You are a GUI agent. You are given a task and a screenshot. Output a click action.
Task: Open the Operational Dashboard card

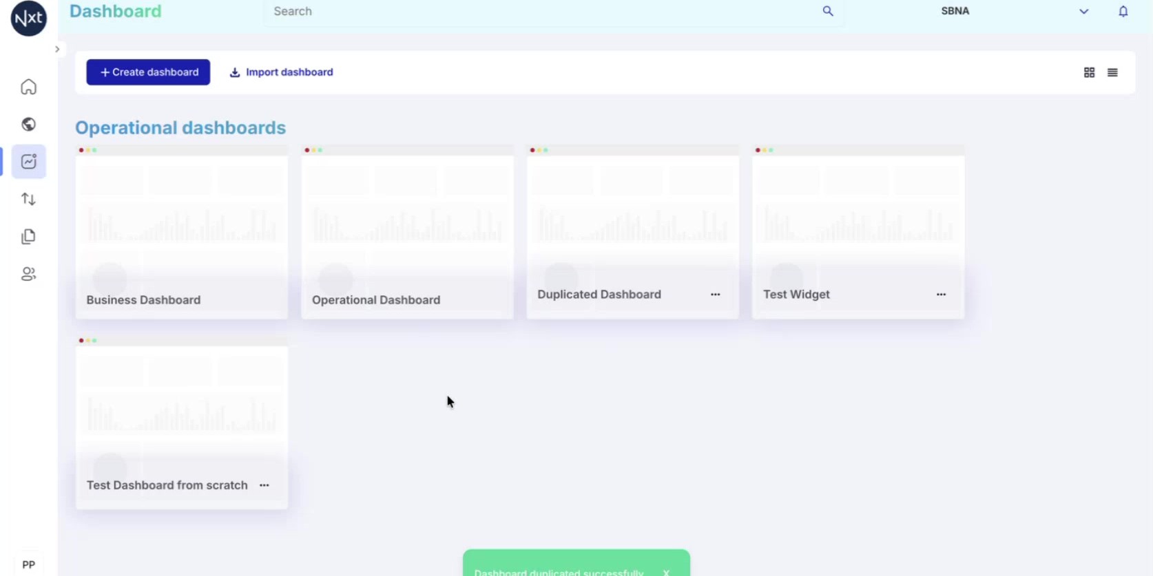pyautogui.click(x=407, y=233)
